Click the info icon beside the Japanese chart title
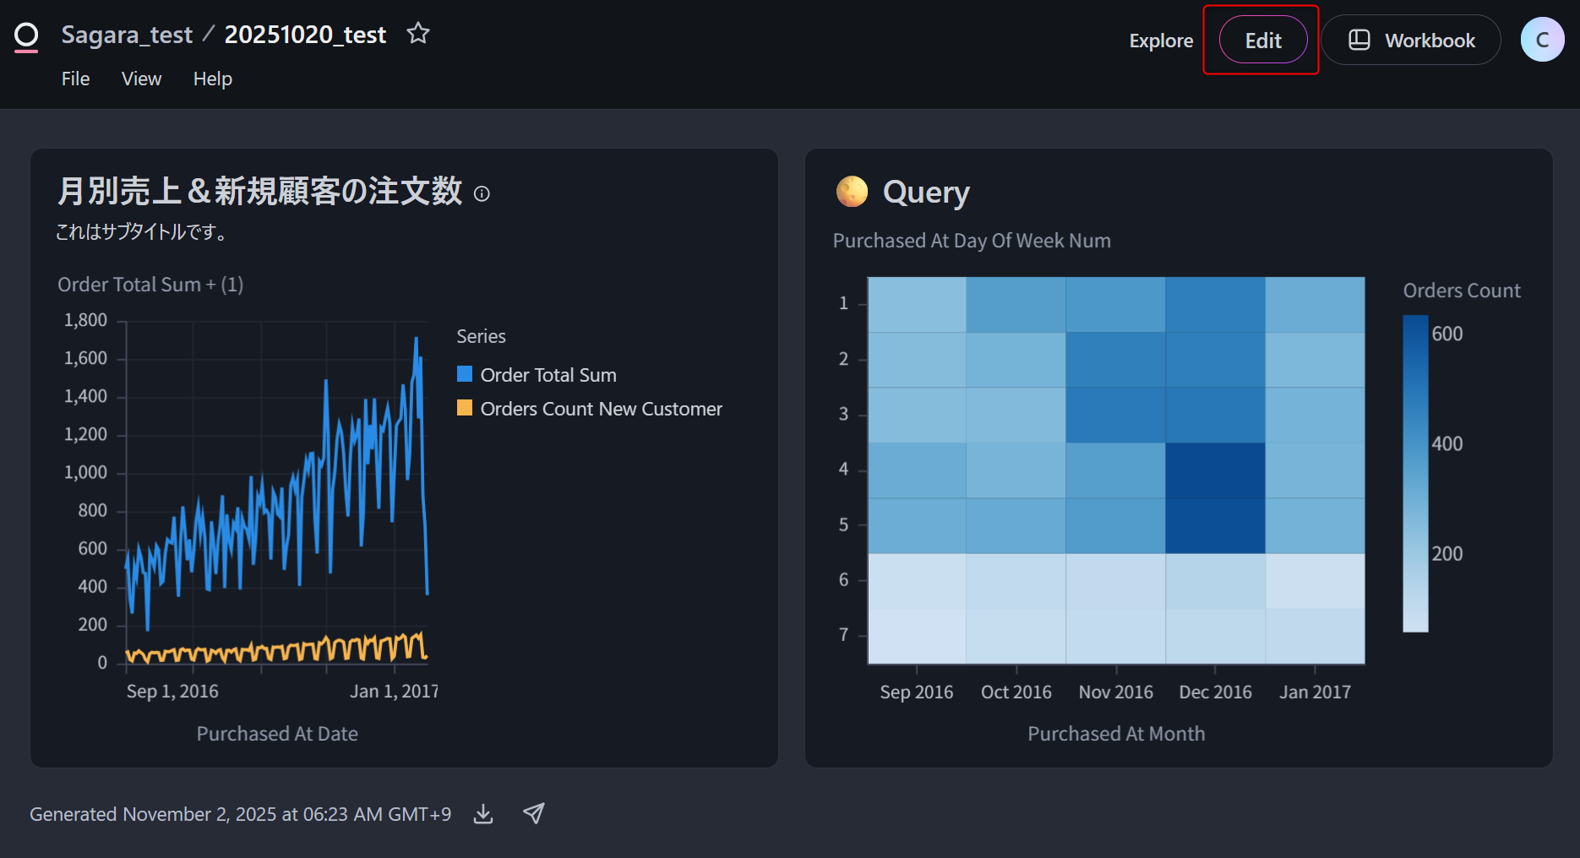 (482, 194)
